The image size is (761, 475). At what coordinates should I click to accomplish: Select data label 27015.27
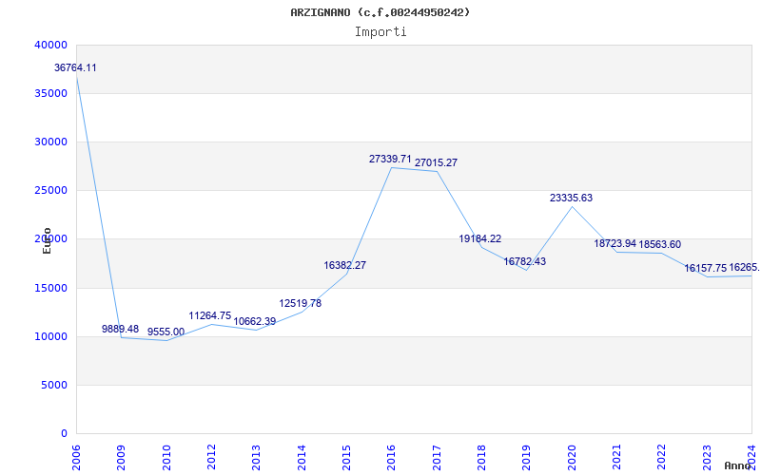pos(436,162)
